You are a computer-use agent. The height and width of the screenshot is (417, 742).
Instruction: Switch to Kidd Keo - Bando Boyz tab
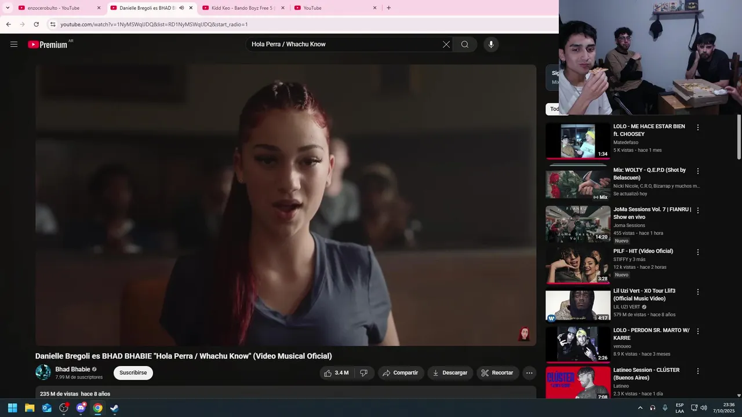point(243,8)
